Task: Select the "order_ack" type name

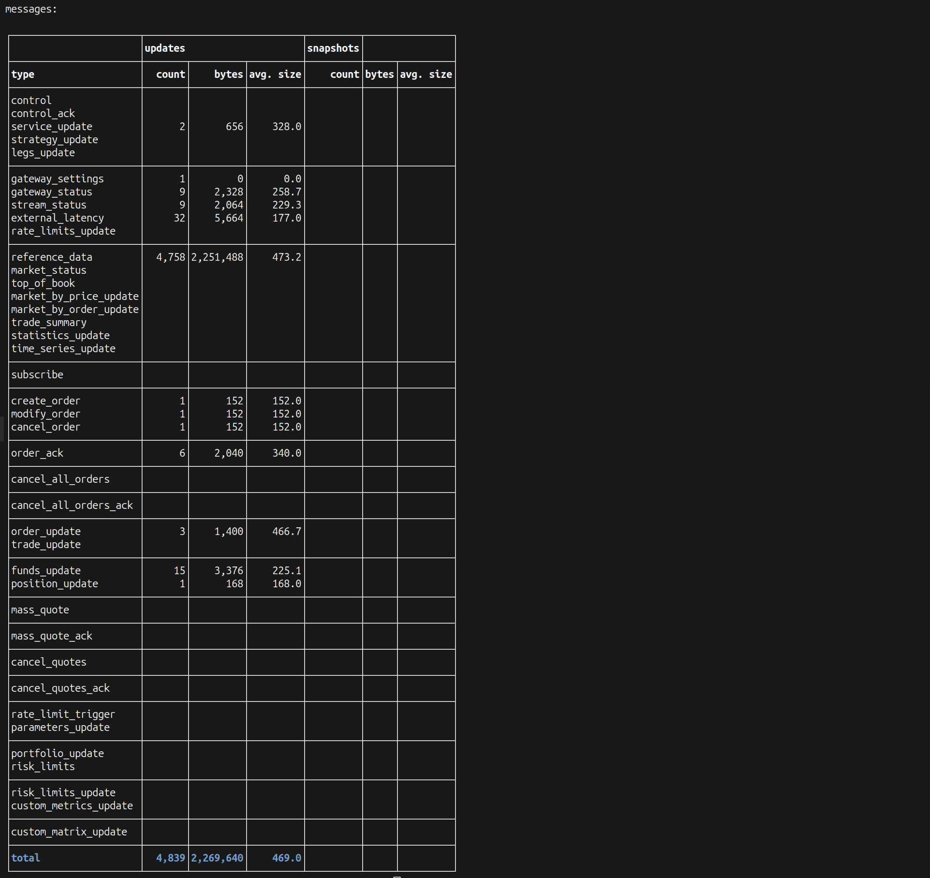Action: click(37, 453)
